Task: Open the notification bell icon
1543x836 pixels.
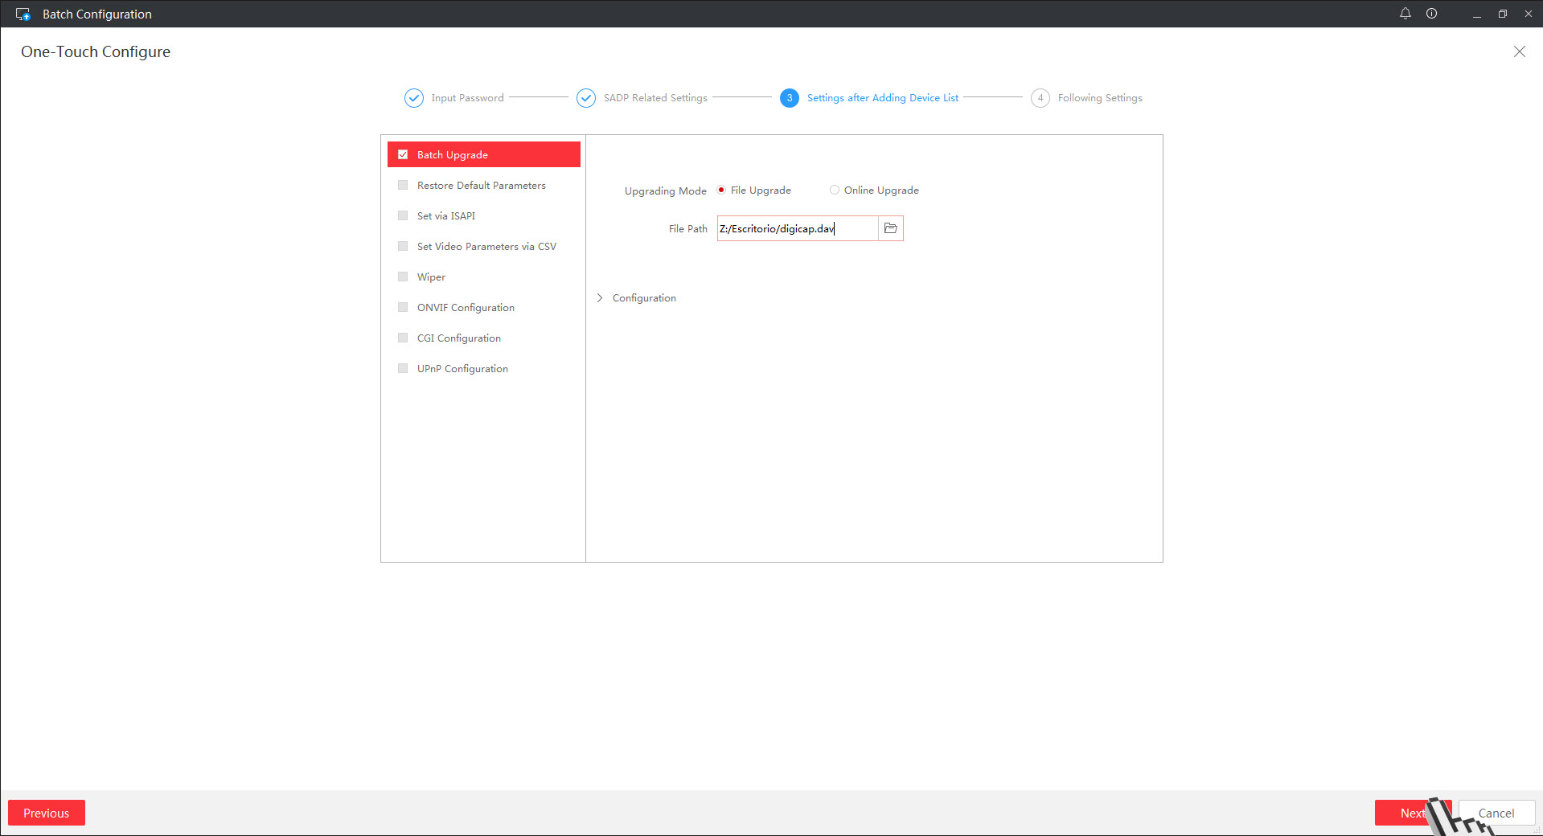Action: coord(1405,14)
